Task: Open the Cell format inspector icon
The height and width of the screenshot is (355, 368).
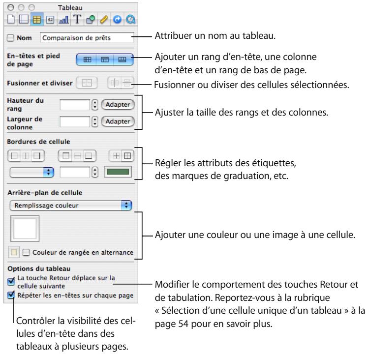Action: [x=50, y=20]
